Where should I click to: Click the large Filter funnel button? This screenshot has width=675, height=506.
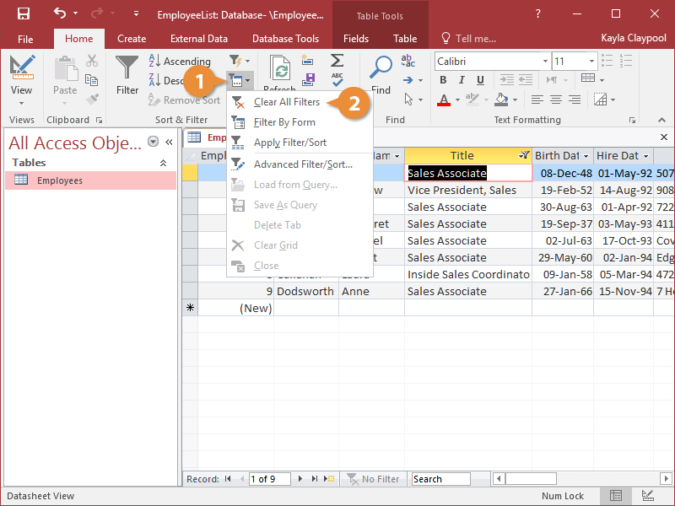127,76
